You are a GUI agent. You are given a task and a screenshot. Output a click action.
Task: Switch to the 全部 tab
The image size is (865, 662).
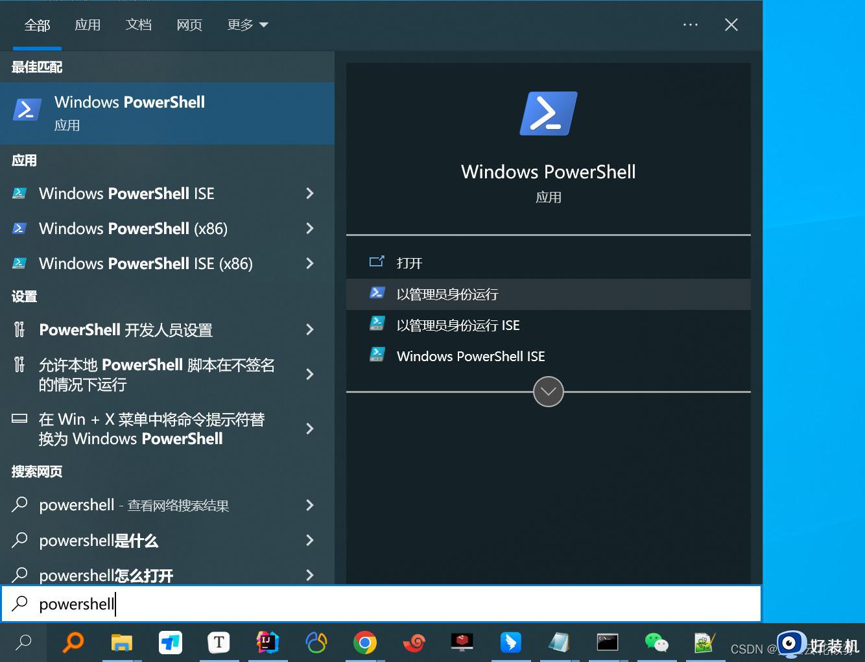tap(37, 25)
